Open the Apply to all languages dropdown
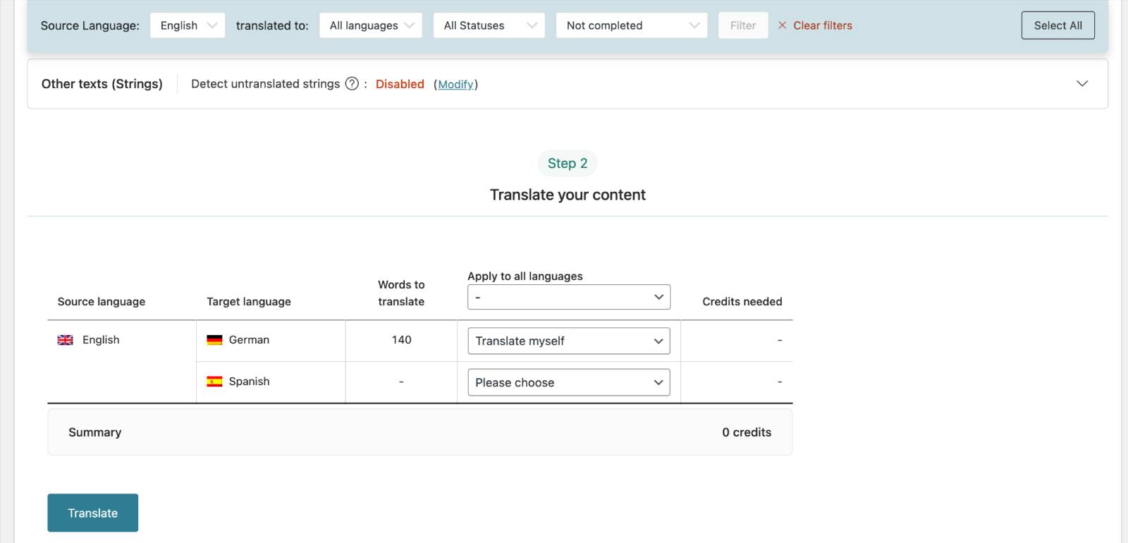Screen dimensions: 1128x543 coord(569,297)
